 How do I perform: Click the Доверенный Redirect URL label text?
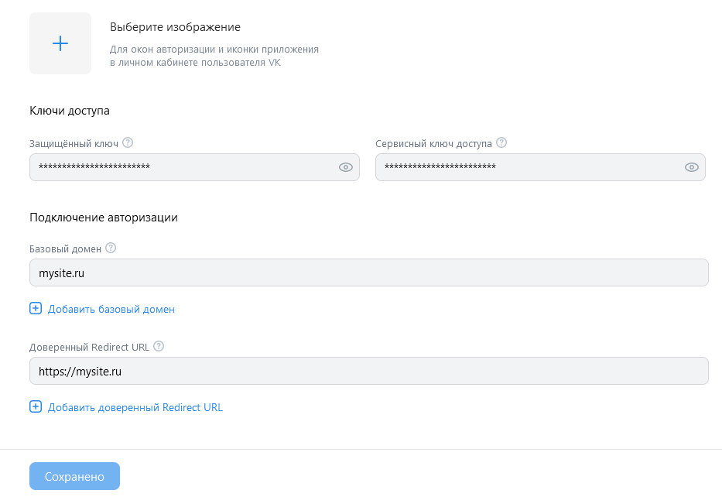[89, 348]
